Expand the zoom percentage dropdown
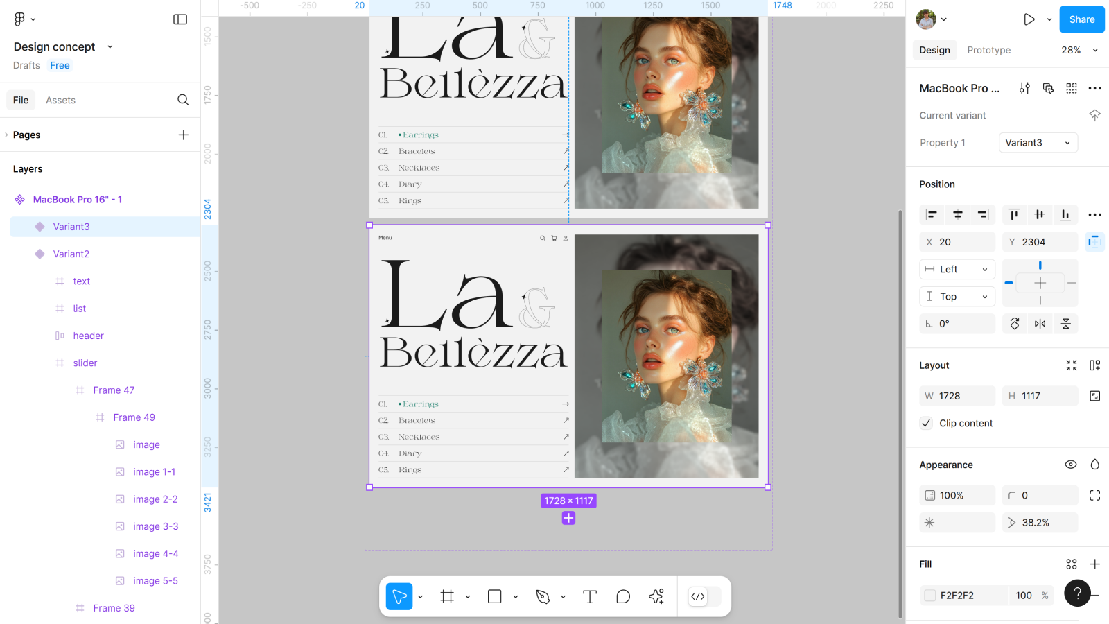This screenshot has width=1109, height=624. tap(1079, 50)
